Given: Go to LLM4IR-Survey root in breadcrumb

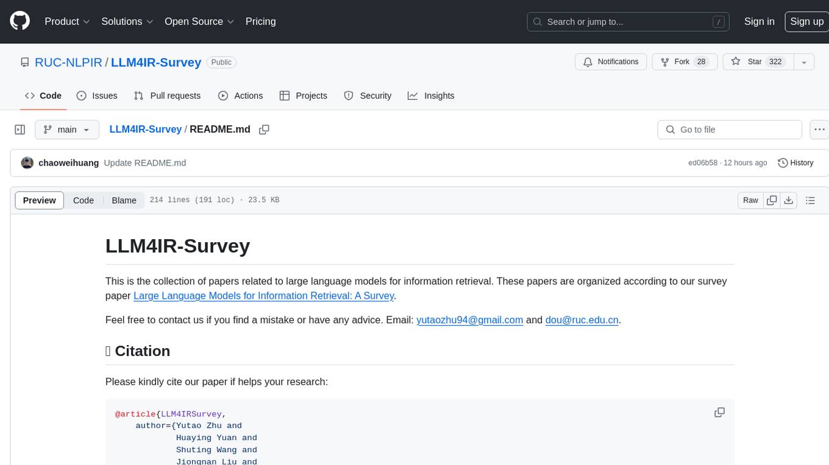Looking at the screenshot, I should pos(145,130).
